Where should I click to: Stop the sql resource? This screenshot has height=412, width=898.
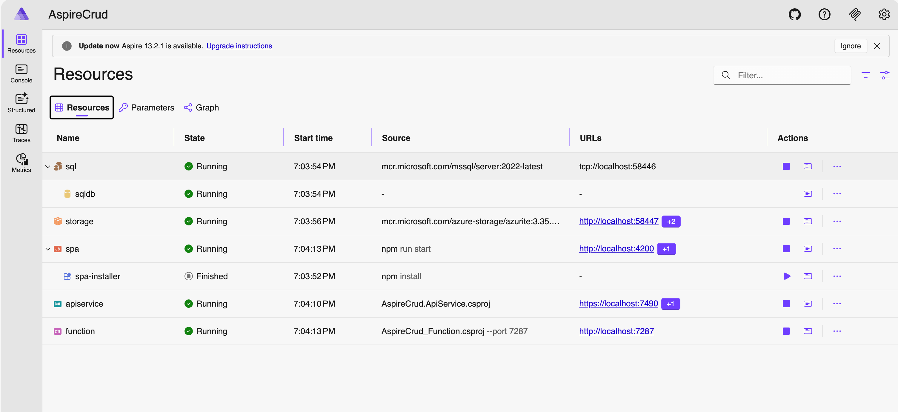[786, 166]
